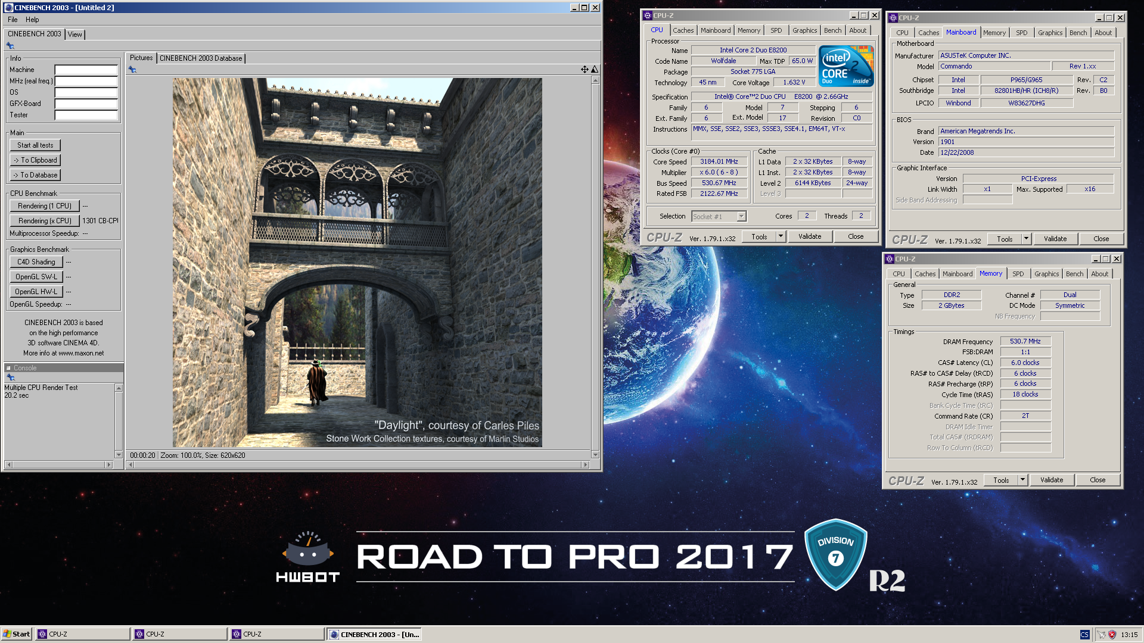Click Close button in CPU-Z Mainboard window
Viewport: 1144px width, 643px height.
(x=1101, y=239)
